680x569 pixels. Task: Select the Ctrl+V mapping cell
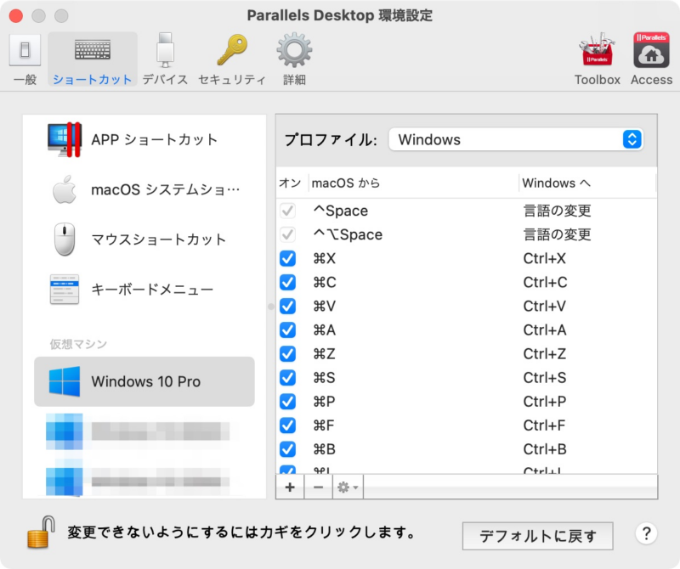[544, 307]
